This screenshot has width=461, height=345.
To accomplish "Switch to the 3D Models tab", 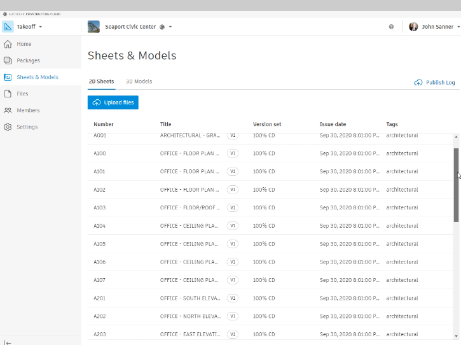I will pyautogui.click(x=139, y=81).
